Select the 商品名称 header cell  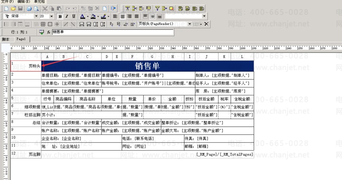pos(88,99)
